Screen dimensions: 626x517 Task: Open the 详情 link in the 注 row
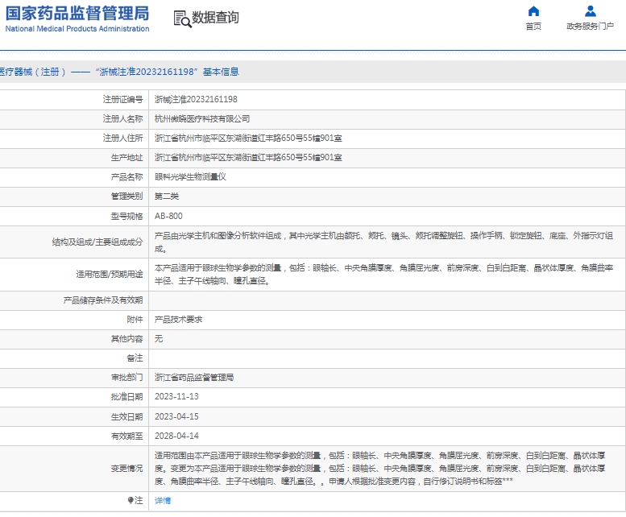pyautogui.click(x=163, y=500)
